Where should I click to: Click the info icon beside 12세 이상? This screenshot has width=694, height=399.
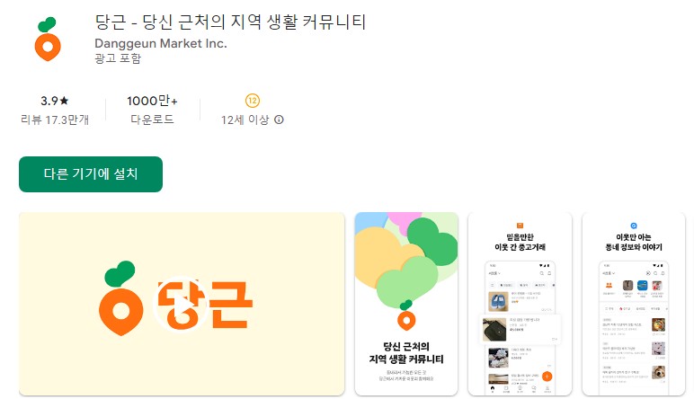click(279, 120)
